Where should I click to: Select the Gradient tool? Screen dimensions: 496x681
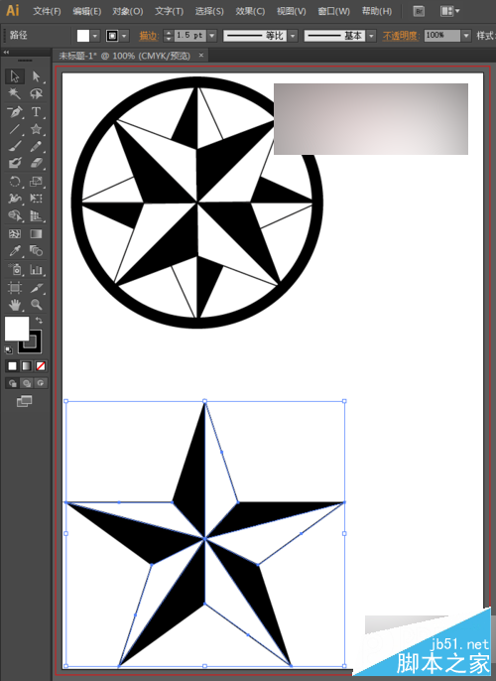pyautogui.click(x=36, y=234)
